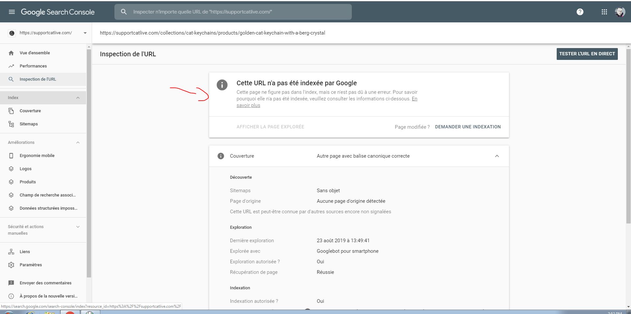Click 'Cette URL n'a pas été indexée par Google' heading
This screenshot has height=314, width=631.
click(x=297, y=83)
